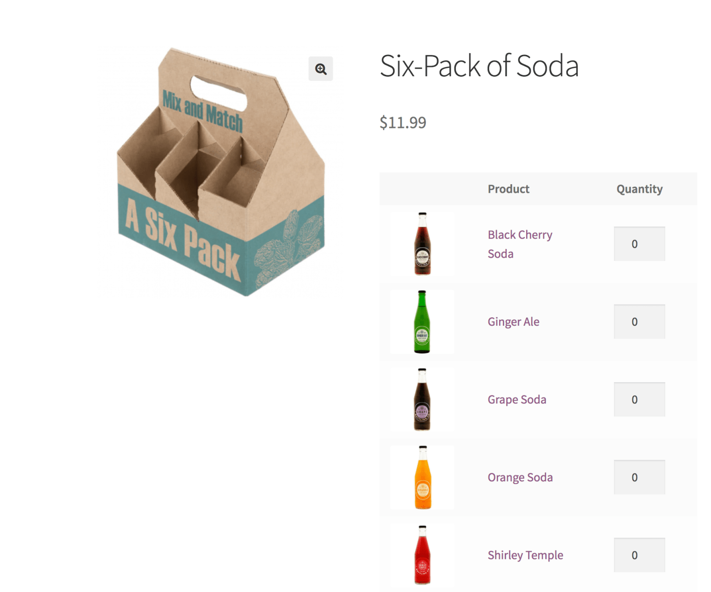The height and width of the screenshot is (592, 711).
Task: Click the Orange Soda bottle thumbnail
Action: pyautogui.click(x=422, y=477)
